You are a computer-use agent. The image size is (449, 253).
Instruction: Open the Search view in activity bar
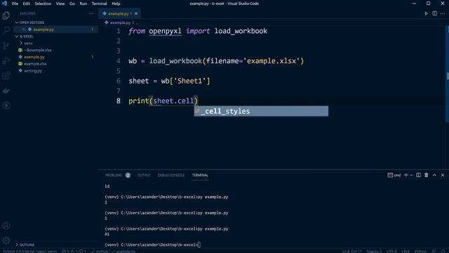[x=6, y=30]
